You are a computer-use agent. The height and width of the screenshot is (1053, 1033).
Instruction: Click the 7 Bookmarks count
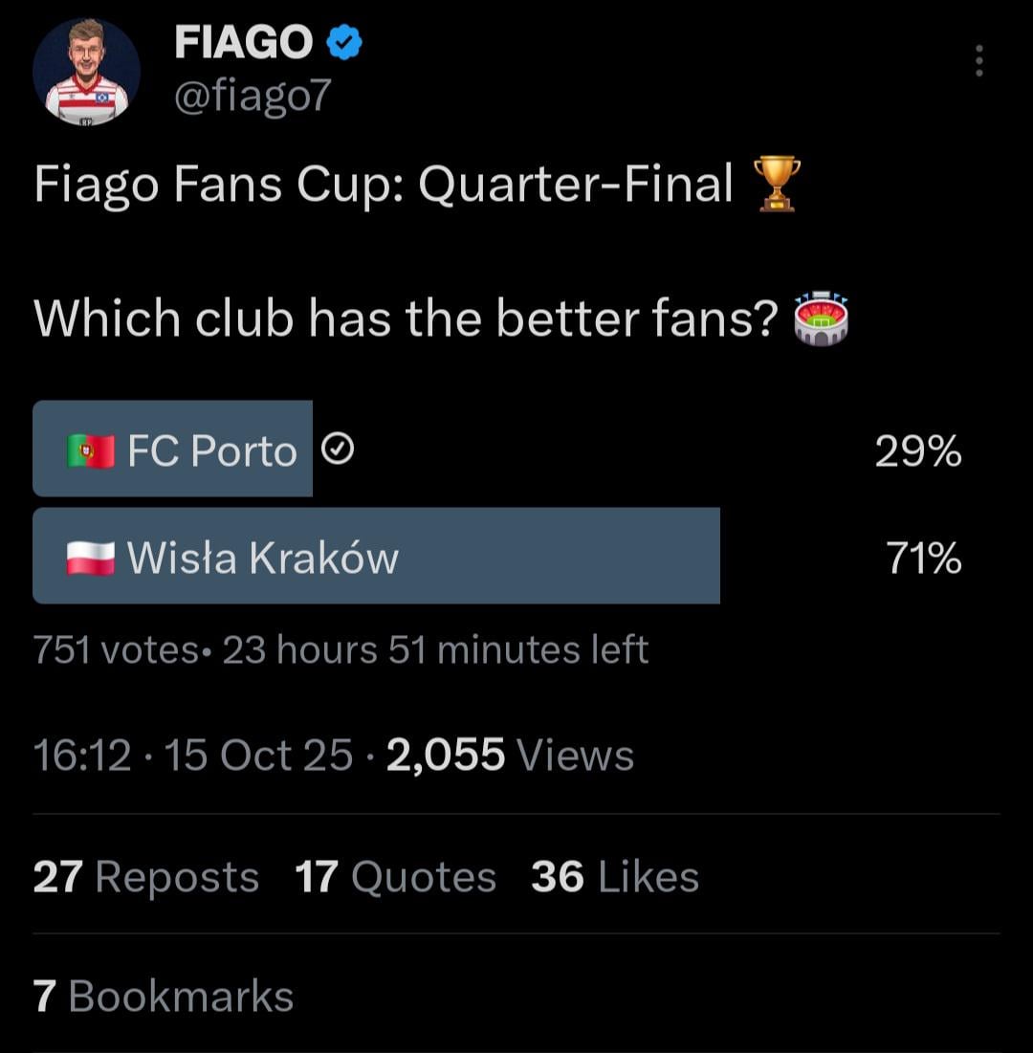tap(163, 996)
